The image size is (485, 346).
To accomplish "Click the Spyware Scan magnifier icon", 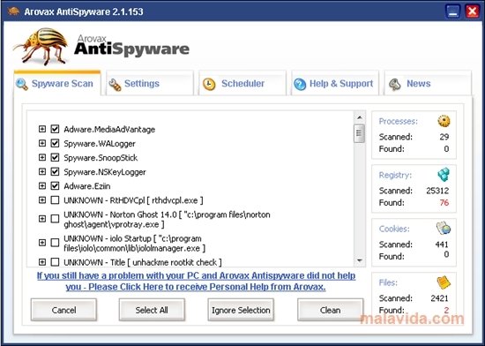I will [22, 84].
